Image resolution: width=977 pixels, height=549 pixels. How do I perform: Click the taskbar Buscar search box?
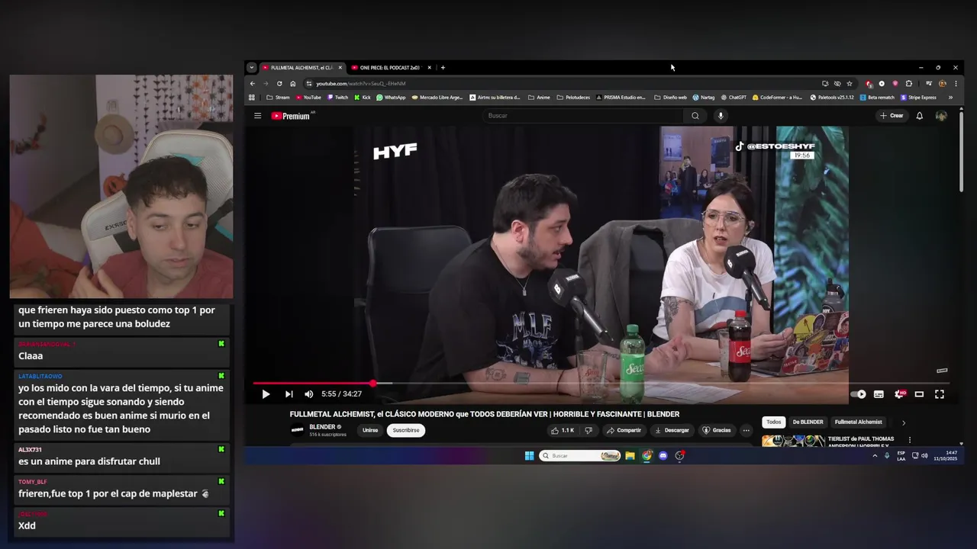coord(579,456)
